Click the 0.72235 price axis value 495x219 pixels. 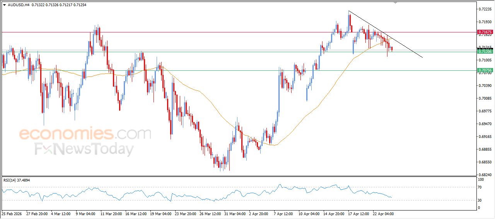(485, 9)
